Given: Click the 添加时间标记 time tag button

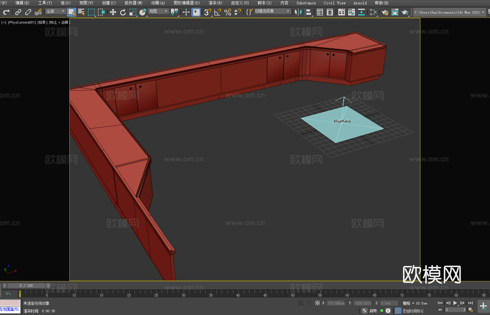Looking at the screenshot, I should tap(413, 311).
